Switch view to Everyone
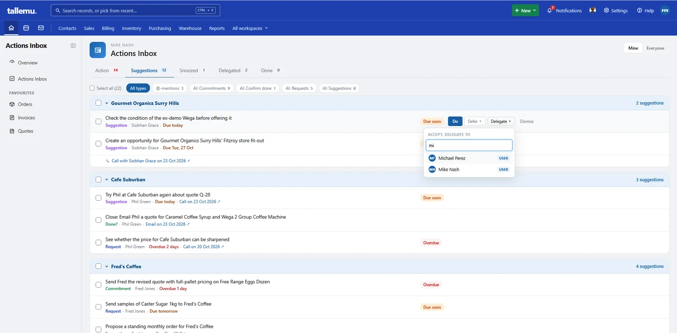 655,48
